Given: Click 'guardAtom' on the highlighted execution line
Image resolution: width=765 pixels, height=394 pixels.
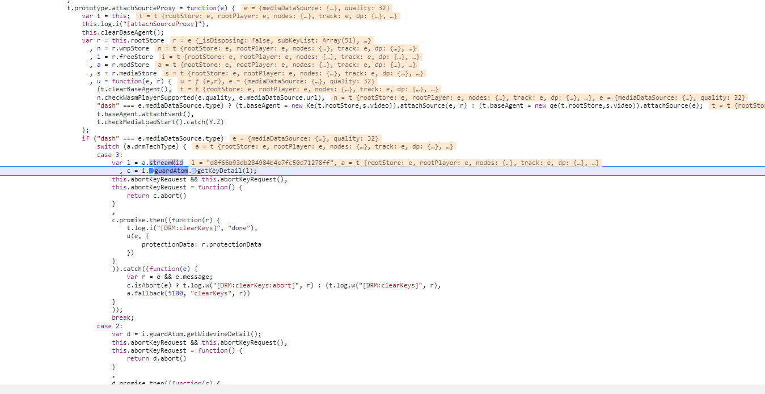Looking at the screenshot, I should click(x=171, y=171).
